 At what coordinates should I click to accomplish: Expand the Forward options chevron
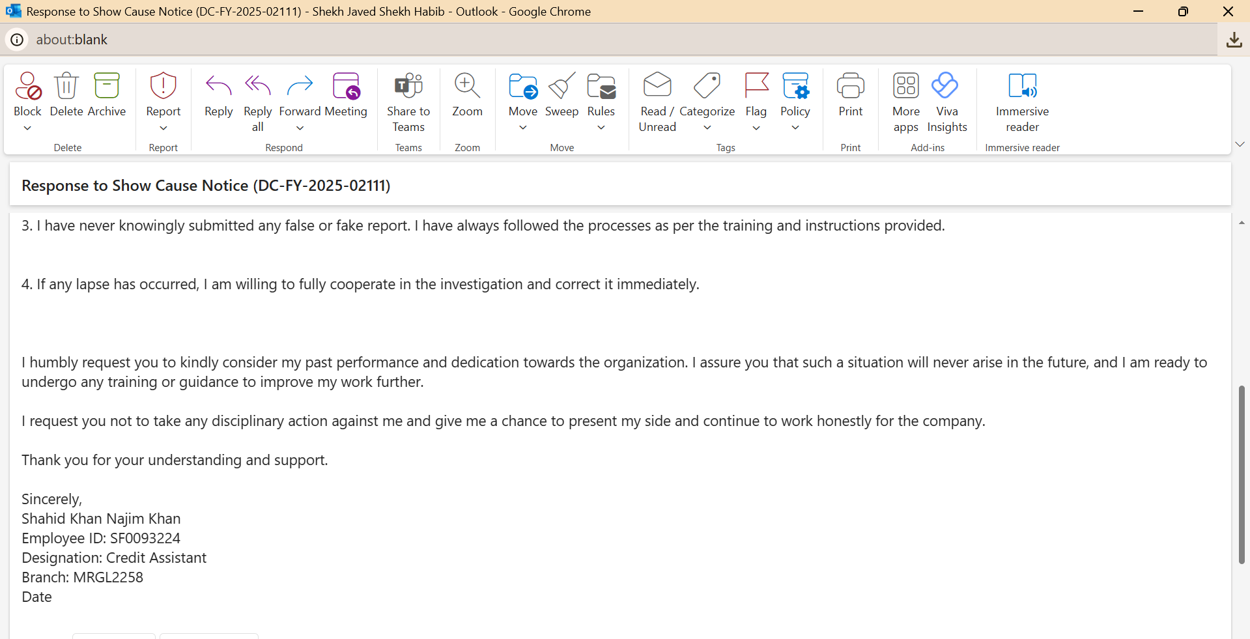pyautogui.click(x=300, y=128)
